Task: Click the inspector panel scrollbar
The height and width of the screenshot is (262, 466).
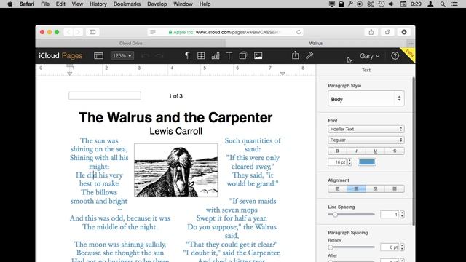Action: point(414,151)
